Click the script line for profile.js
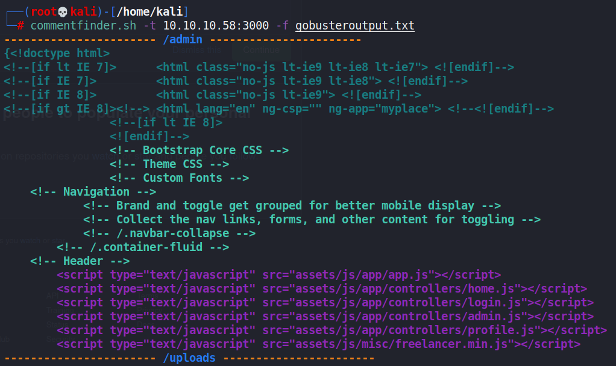The image size is (616, 366). pyautogui.click(x=332, y=330)
